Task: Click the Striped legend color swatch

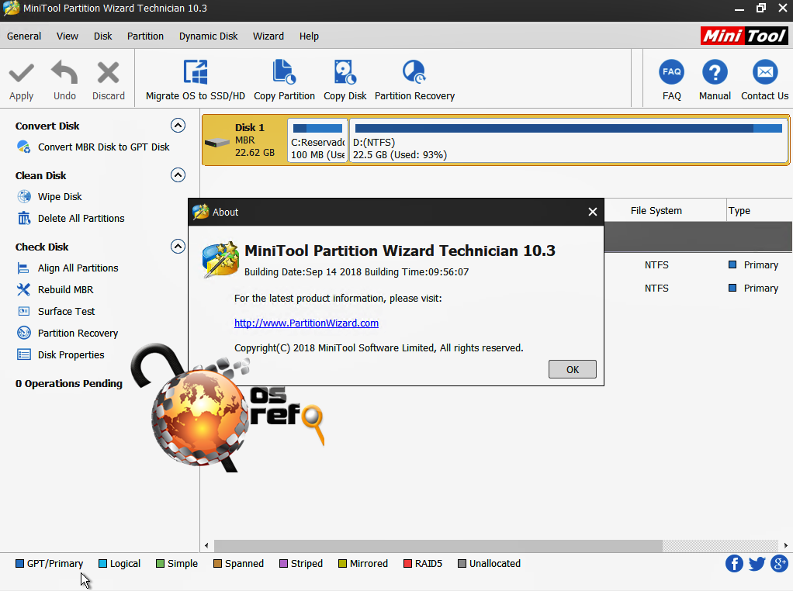Action: click(284, 563)
